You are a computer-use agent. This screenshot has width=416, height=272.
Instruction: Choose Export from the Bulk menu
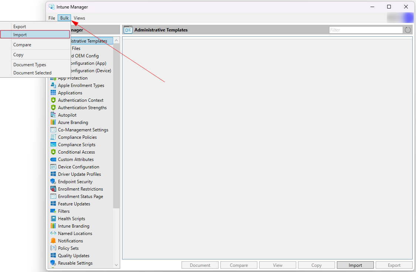click(35, 27)
